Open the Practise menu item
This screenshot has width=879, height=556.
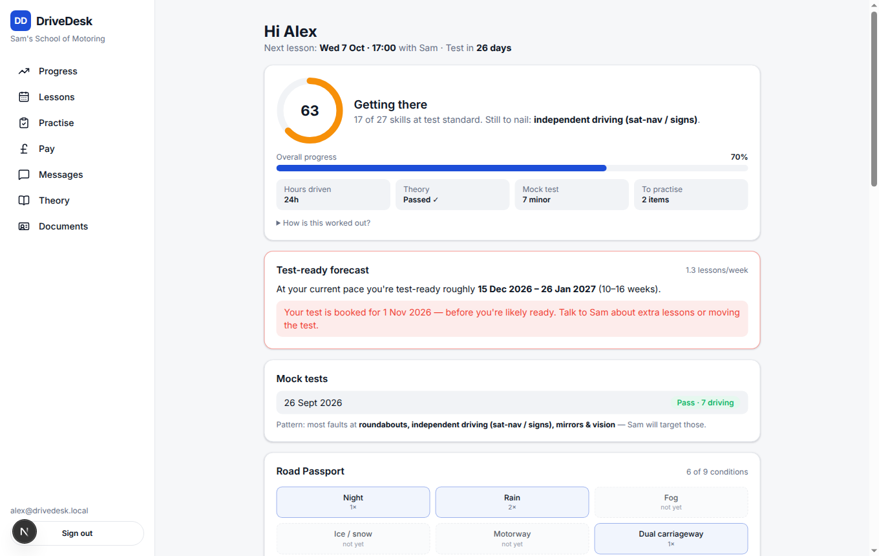(x=77, y=123)
